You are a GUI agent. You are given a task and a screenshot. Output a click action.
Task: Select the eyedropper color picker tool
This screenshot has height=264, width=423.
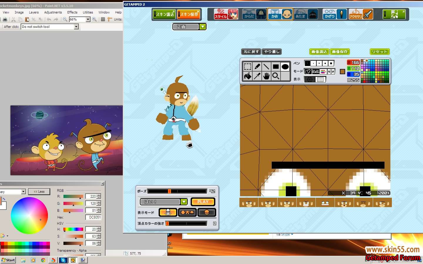coord(257,76)
